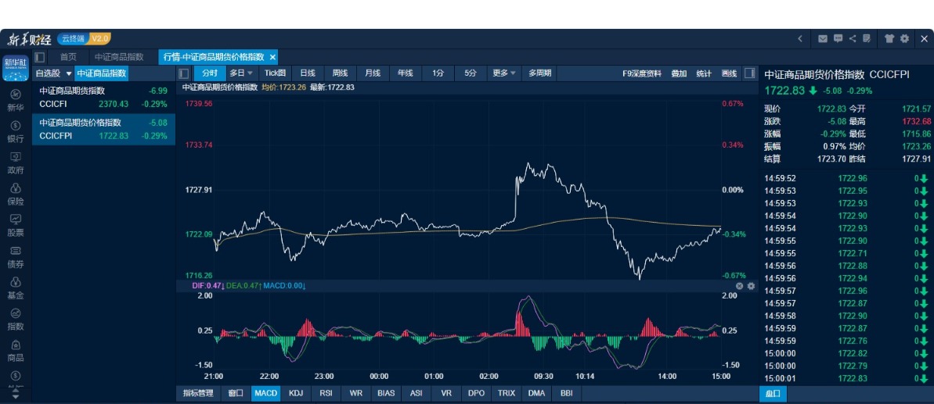Open the 多日 period dropdown

241,73
